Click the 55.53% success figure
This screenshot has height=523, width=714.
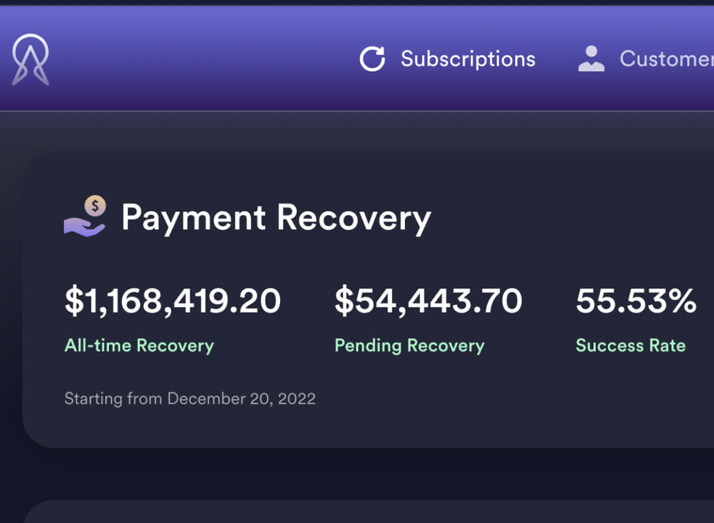[636, 301]
